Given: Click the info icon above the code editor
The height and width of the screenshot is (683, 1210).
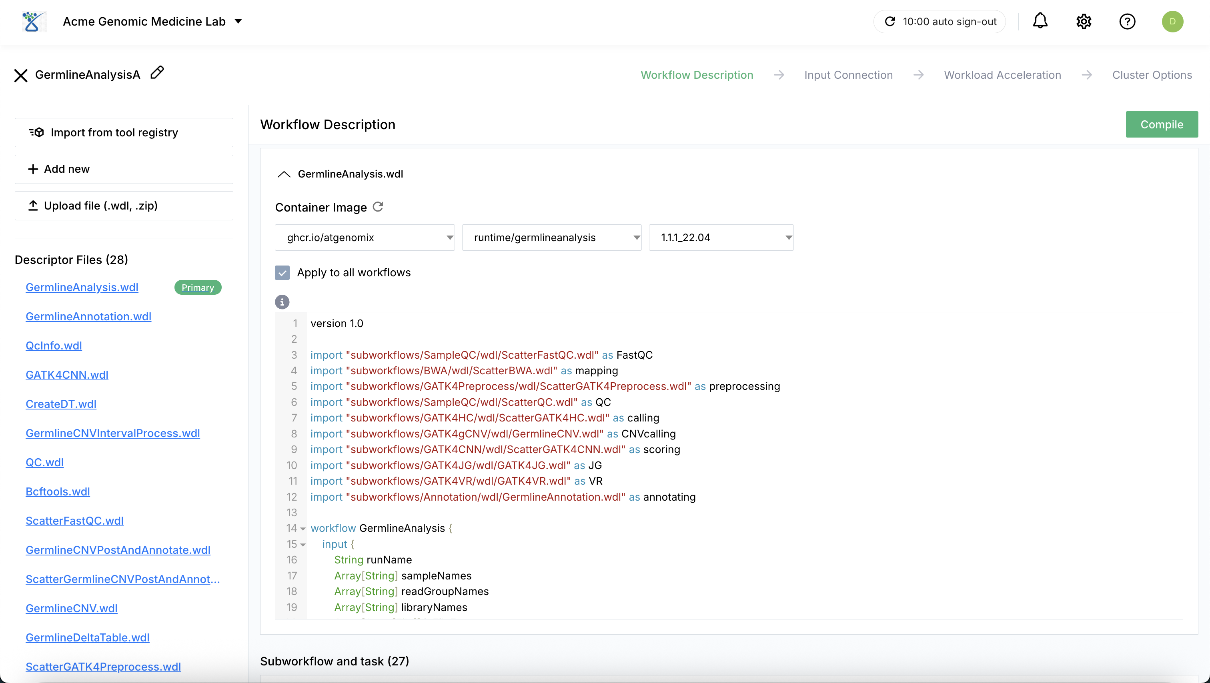Looking at the screenshot, I should pyautogui.click(x=282, y=302).
